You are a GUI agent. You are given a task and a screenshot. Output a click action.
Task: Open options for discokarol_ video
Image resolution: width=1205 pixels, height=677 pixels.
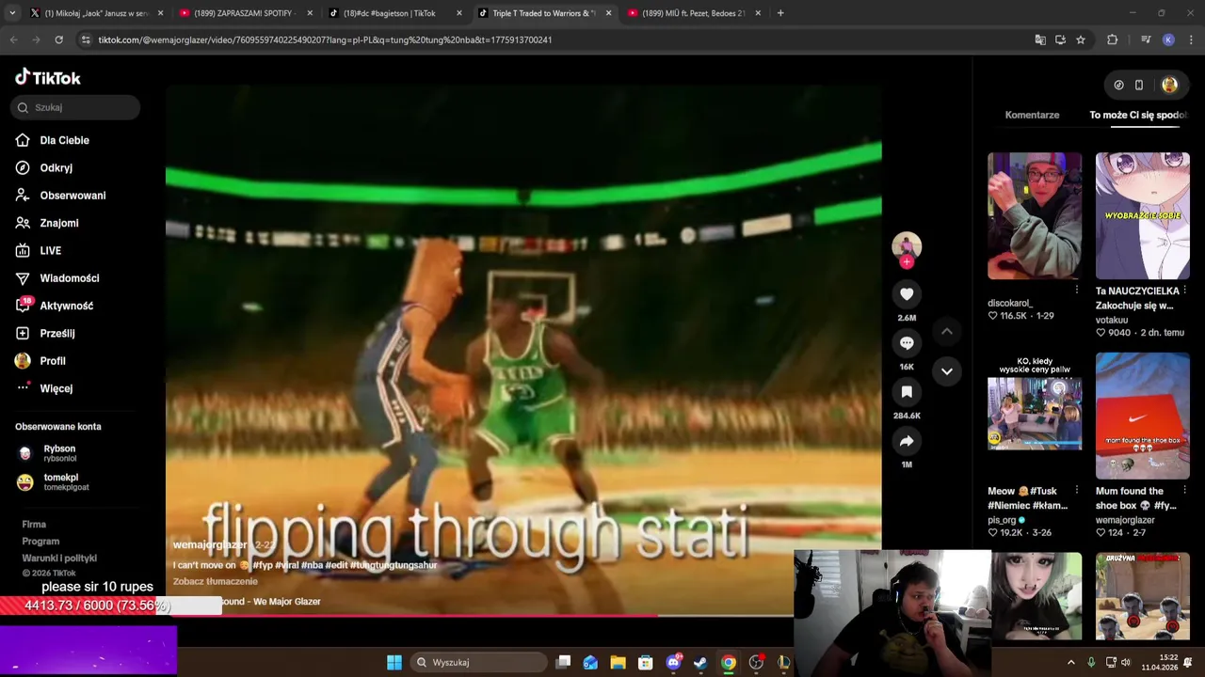(x=1077, y=290)
